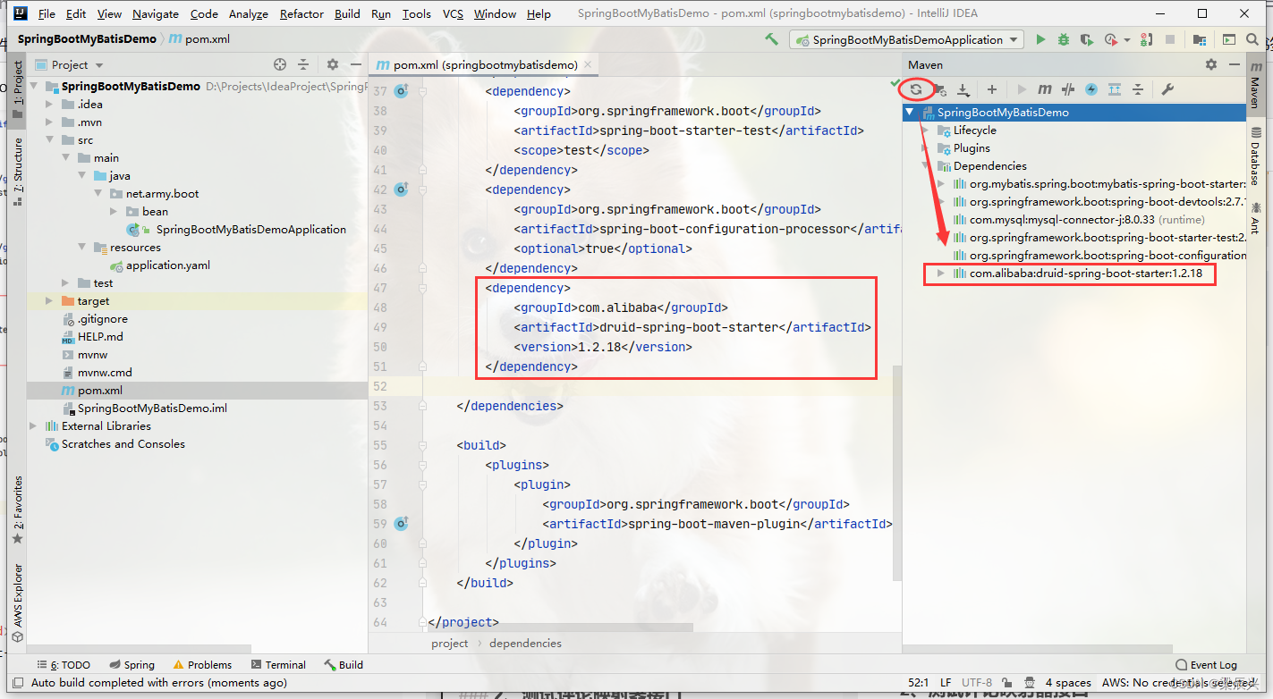Click SpringBootMyBatisDemo breadcrumb in navigation bar

point(87,39)
